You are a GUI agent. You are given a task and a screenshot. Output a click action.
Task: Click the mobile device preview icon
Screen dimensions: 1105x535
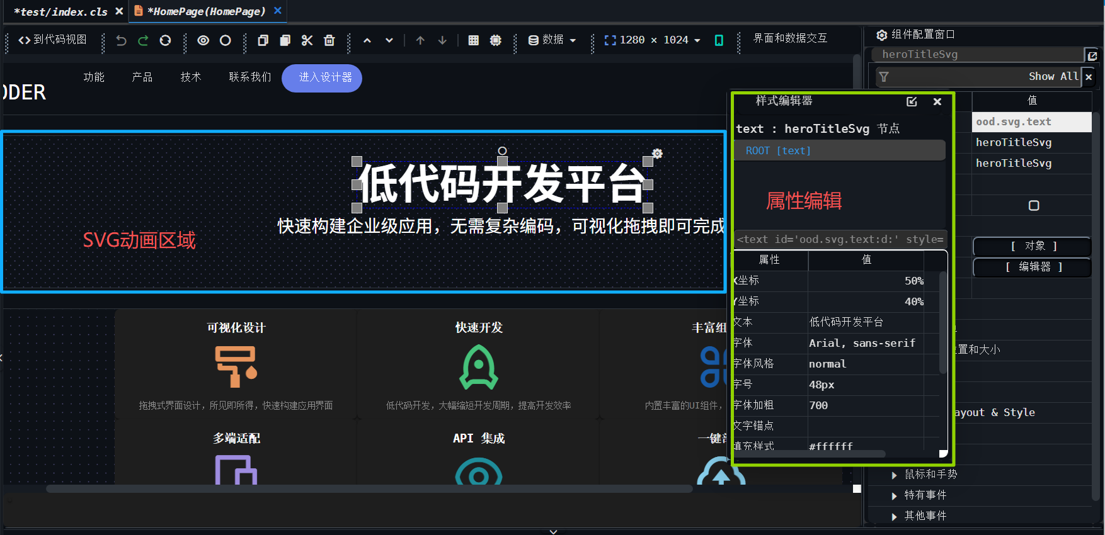click(719, 40)
